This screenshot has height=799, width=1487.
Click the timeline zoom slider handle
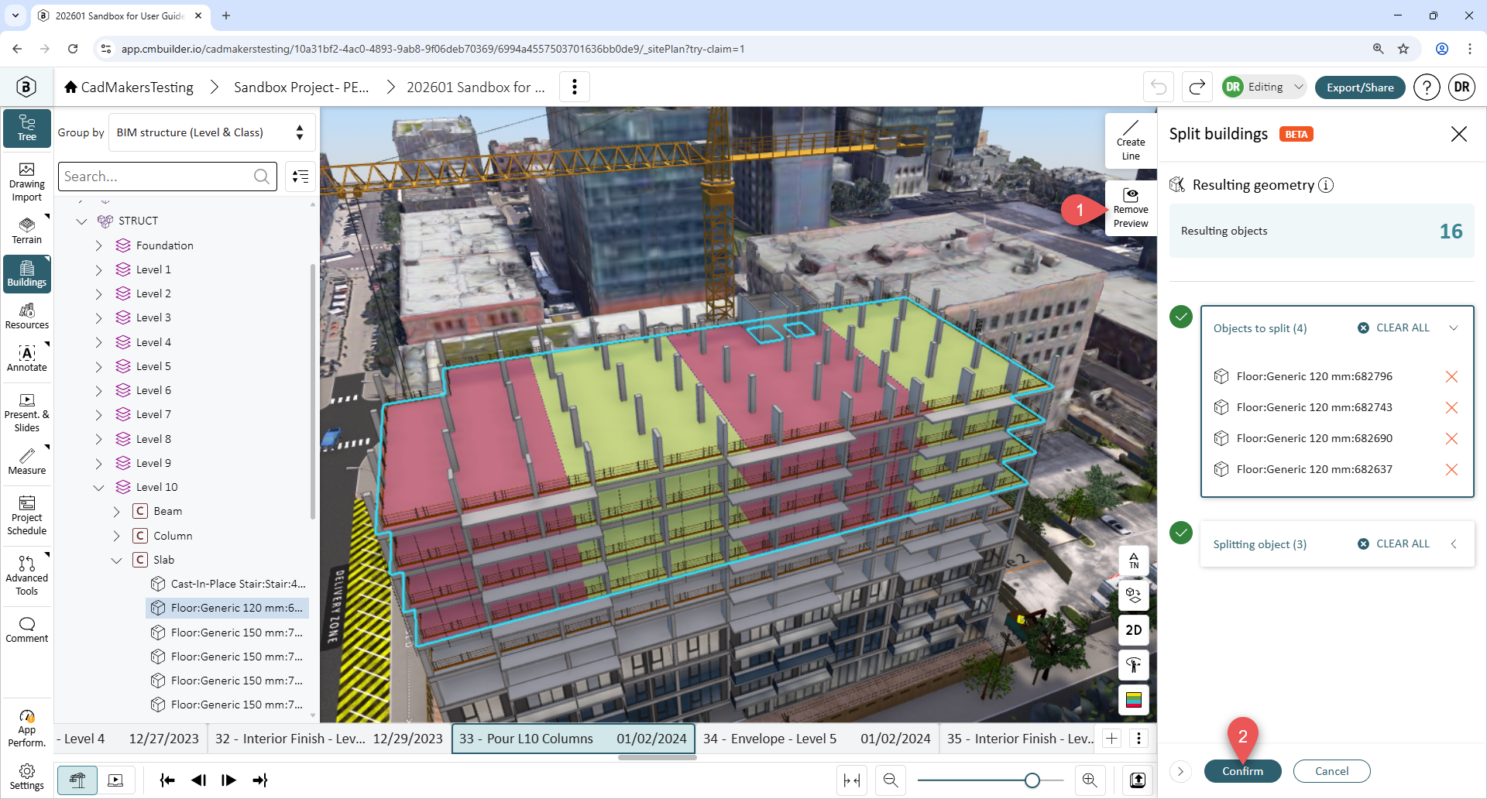1032,780
